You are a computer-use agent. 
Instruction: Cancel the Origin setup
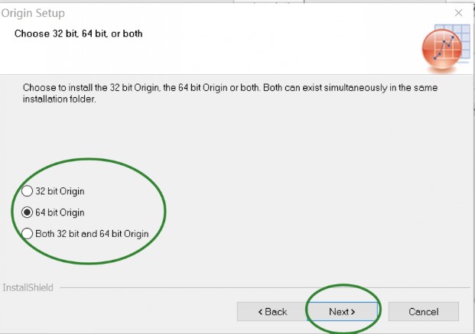(x=423, y=312)
